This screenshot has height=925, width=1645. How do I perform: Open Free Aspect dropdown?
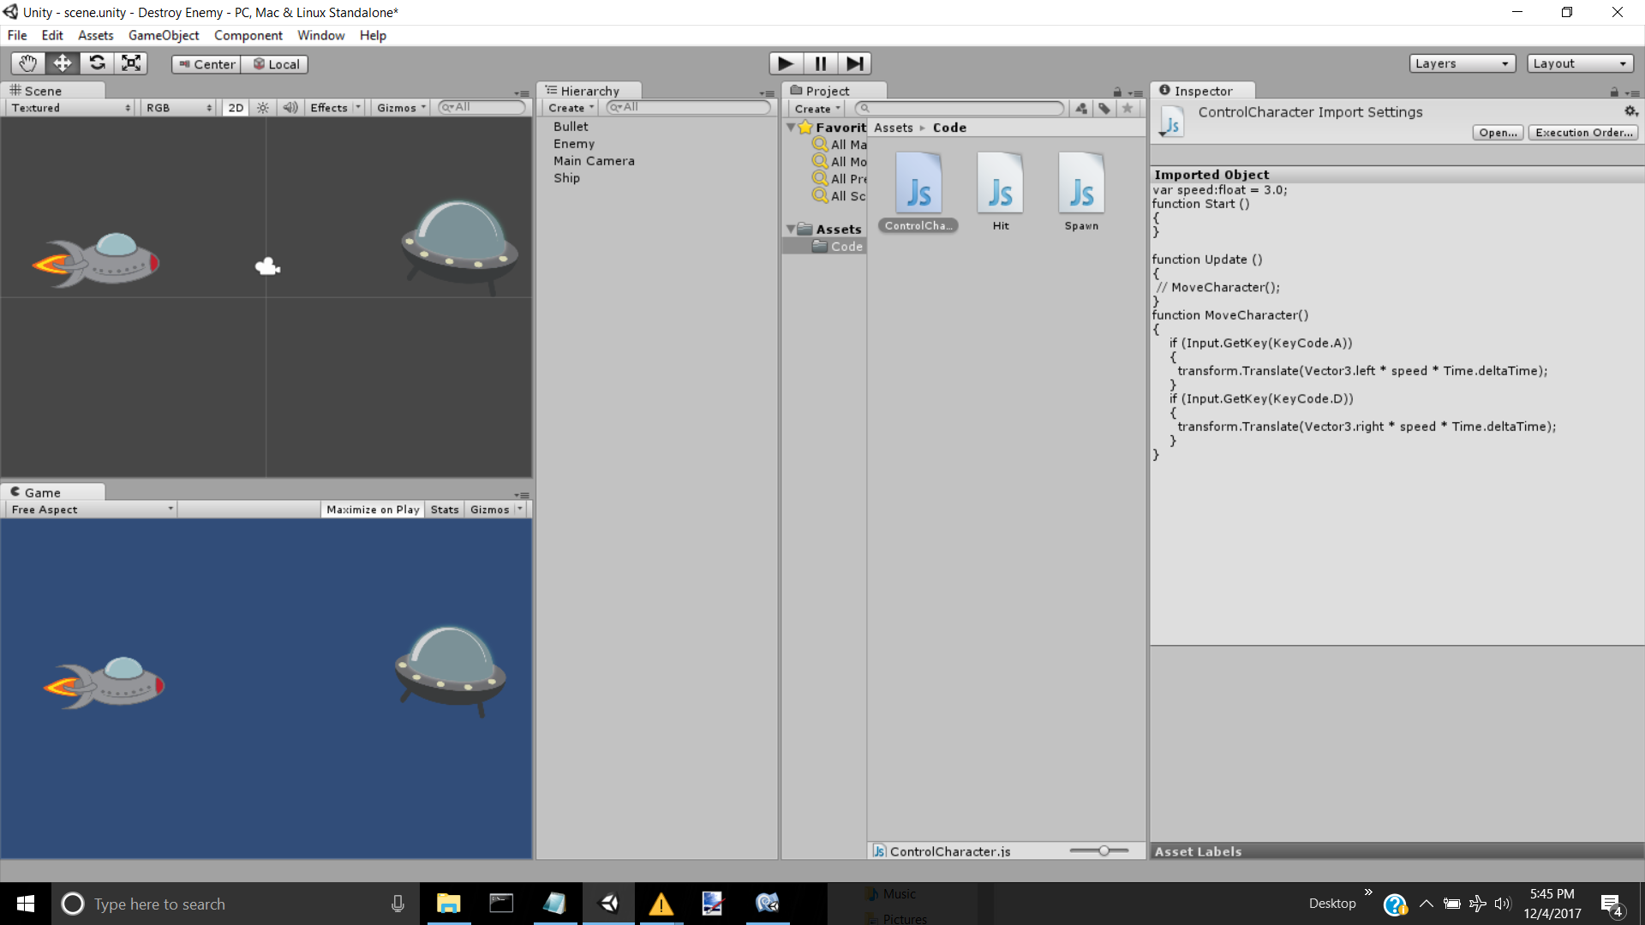(92, 510)
